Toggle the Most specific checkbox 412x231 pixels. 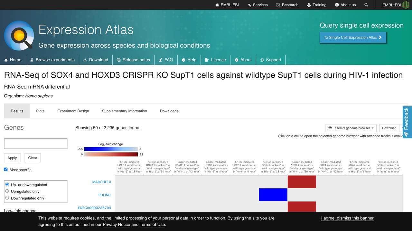point(6,169)
